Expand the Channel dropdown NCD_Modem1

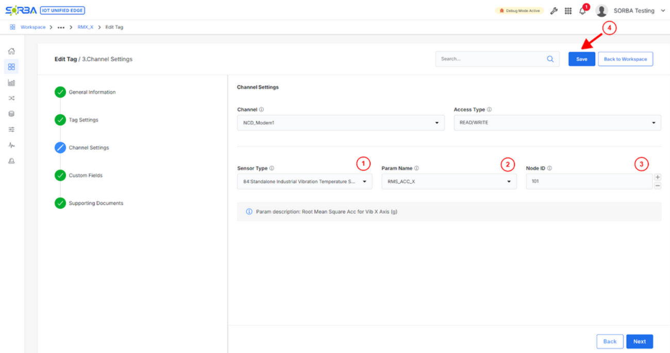click(x=340, y=123)
